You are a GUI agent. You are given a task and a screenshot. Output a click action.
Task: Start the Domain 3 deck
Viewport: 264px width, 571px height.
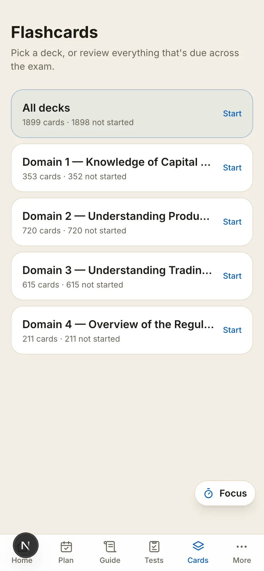[232, 276]
